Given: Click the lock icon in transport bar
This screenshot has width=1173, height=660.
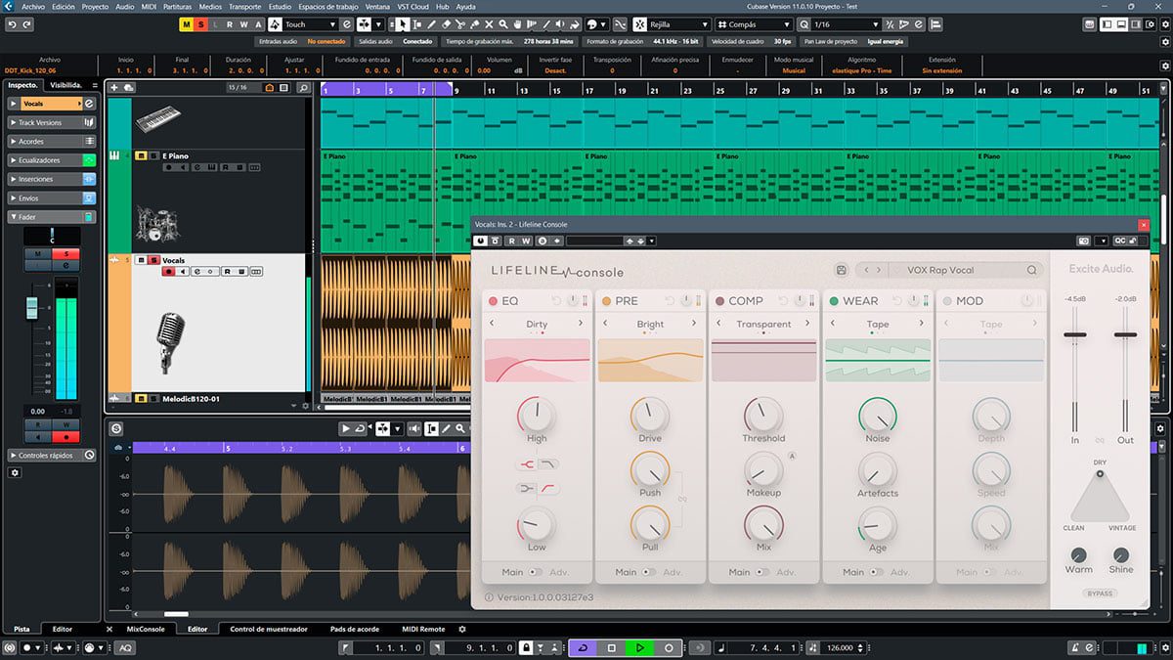Looking at the screenshot, I should [x=526, y=647].
